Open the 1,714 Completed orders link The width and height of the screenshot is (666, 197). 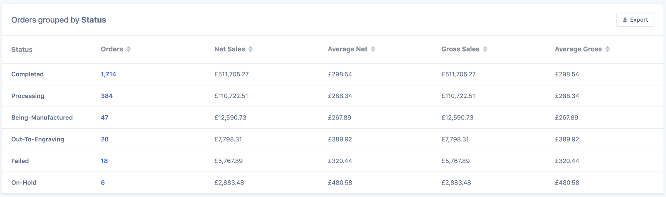pyautogui.click(x=108, y=74)
